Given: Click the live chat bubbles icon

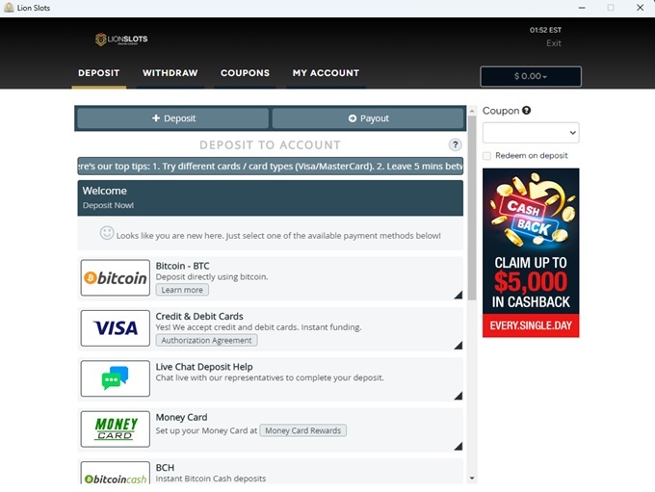Looking at the screenshot, I should click(116, 378).
